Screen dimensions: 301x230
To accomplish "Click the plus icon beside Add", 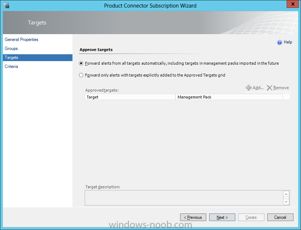I will tap(248, 88).
